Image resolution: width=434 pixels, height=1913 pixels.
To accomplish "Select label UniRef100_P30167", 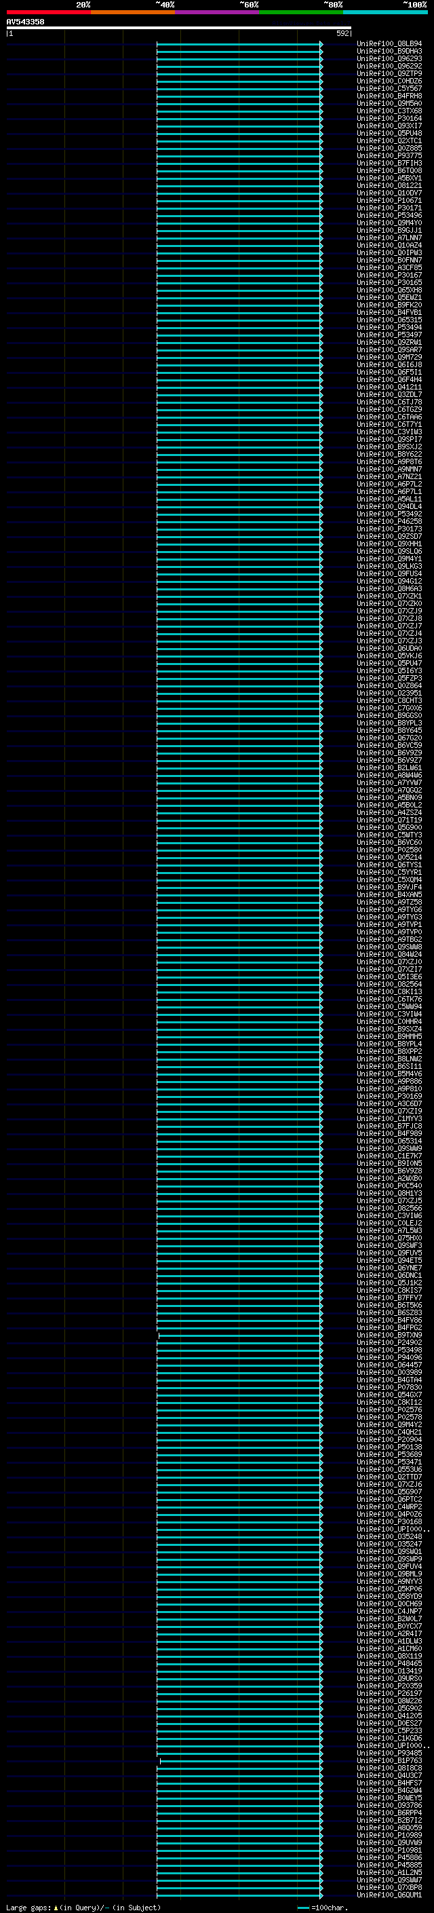I will tap(389, 275).
